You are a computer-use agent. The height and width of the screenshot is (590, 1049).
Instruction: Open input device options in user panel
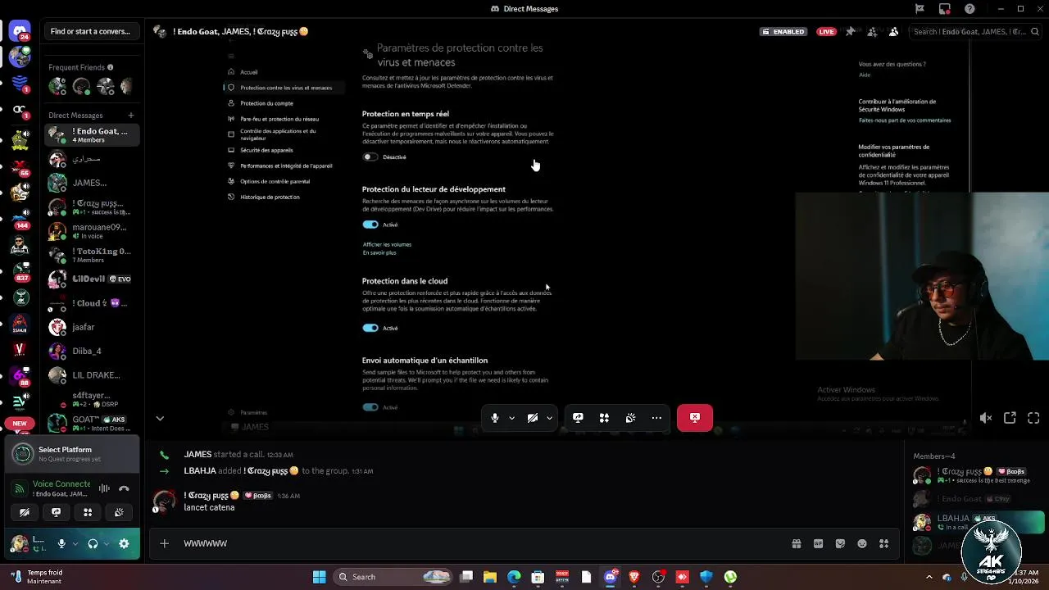(75, 543)
